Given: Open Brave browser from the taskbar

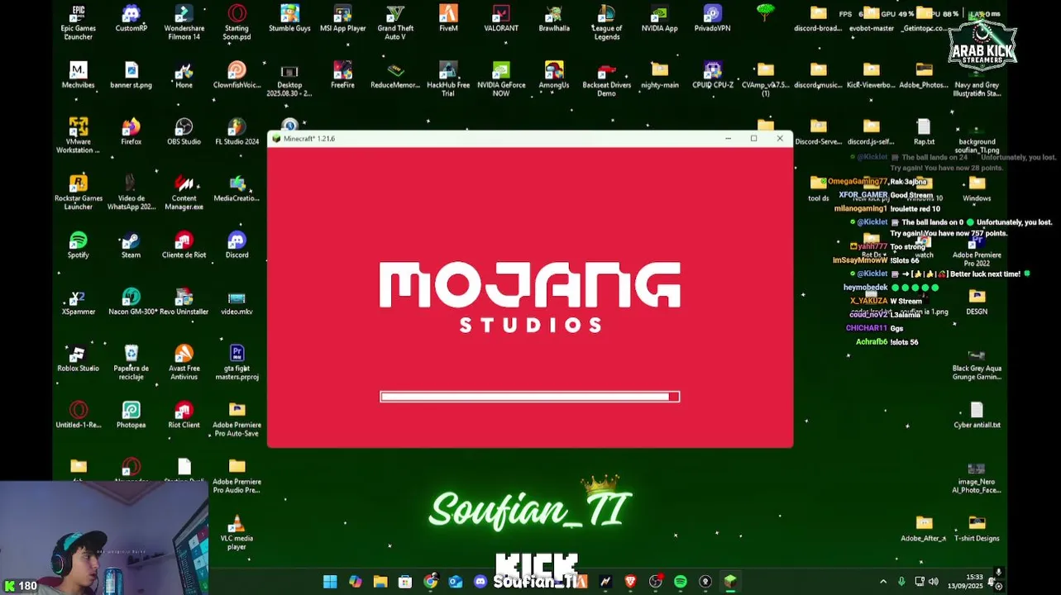Looking at the screenshot, I should (630, 582).
